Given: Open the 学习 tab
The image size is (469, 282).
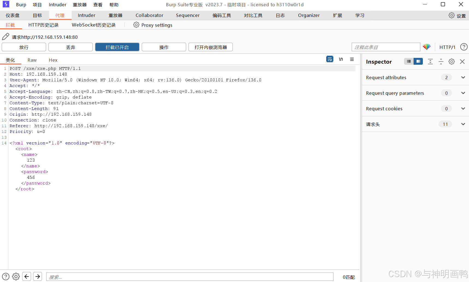Looking at the screenshot, I should tap(360, 15).
